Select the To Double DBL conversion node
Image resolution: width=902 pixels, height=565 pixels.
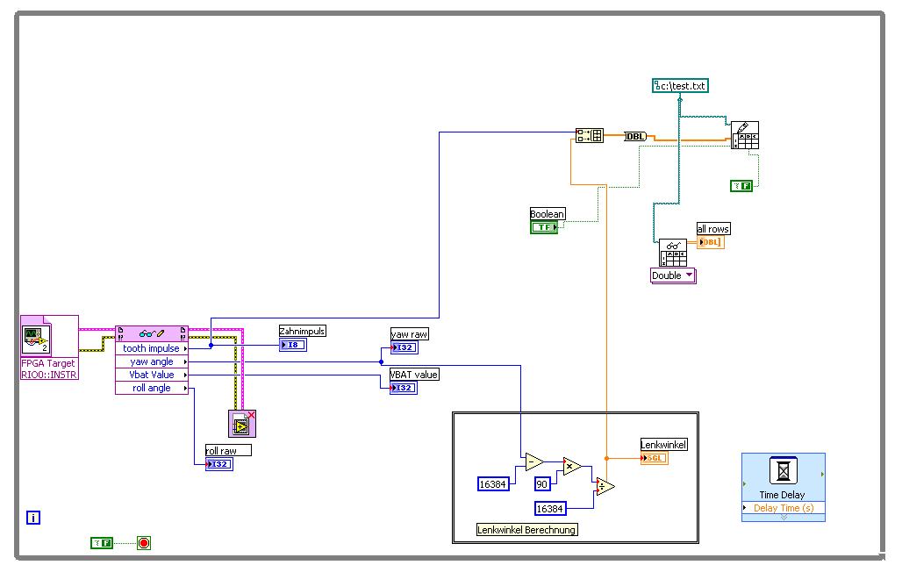[635, 136]
